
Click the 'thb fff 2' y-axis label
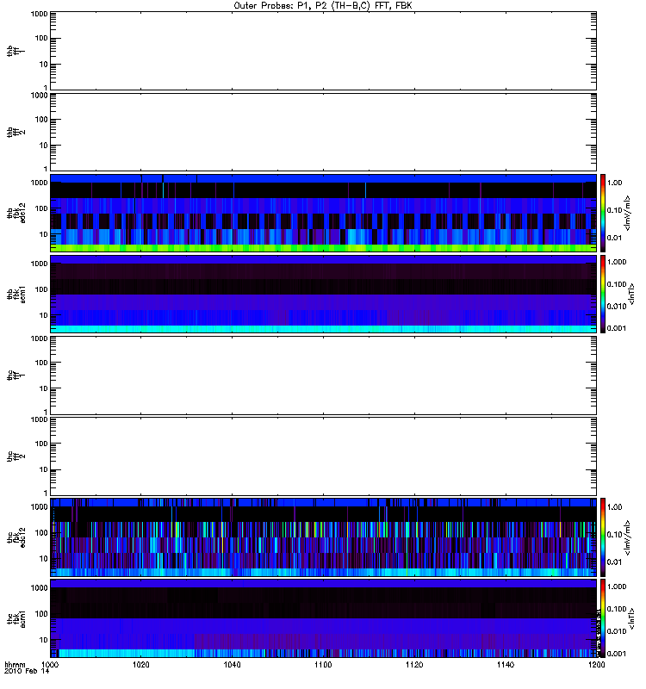pyautogui.click(x=16, y=132)
